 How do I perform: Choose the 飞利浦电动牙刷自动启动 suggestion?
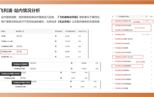123,61
